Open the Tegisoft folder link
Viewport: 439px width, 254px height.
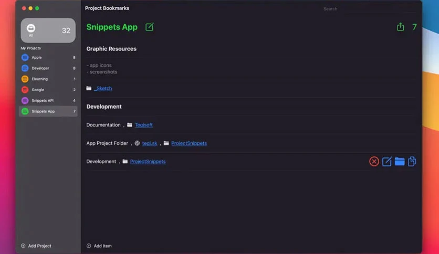pos(144,125)
